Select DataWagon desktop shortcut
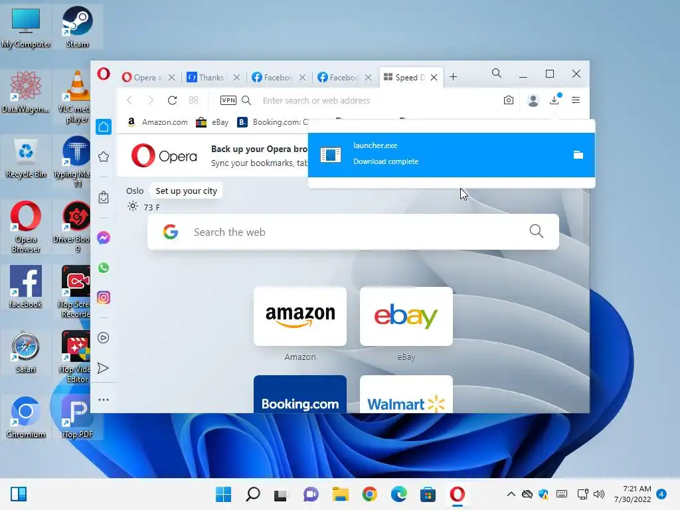The image size is (680, 510). [x=26, y=92]
